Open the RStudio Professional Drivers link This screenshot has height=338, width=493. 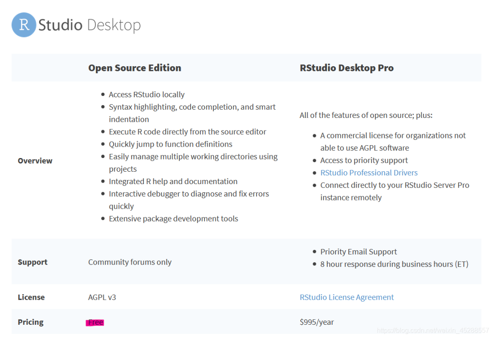coord(369,173)
